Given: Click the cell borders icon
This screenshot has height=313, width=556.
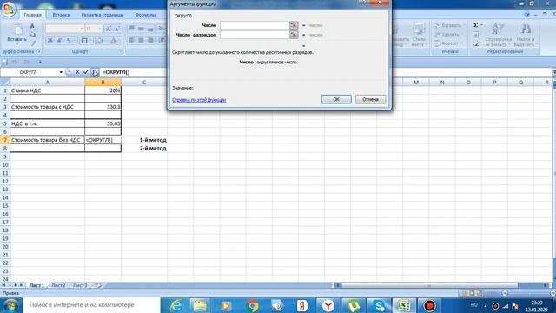Looking at the screenshot, I should pyautogui.click(x=84, y=41).
